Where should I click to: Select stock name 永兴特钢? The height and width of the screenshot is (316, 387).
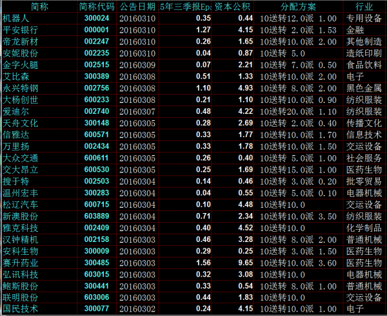click(x=20, y=88)
